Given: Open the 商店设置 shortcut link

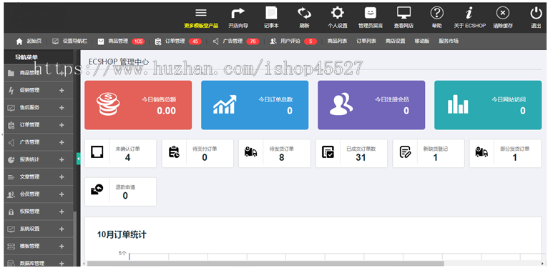Looking at the screenshot, I should pos(396,41).
